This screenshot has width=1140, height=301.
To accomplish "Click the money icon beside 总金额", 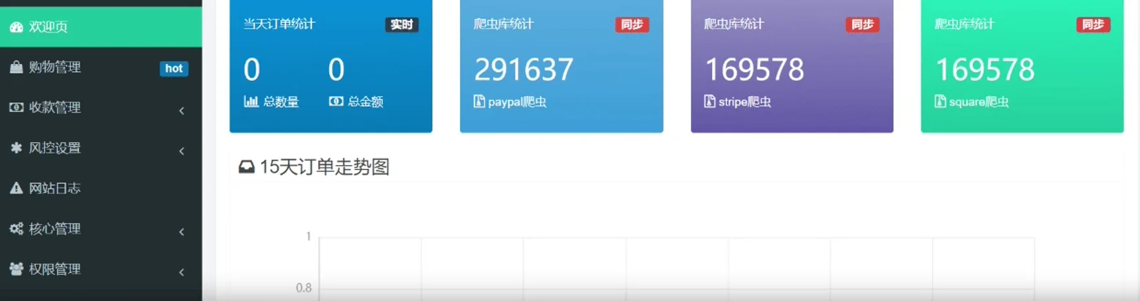I will click(x=336, y=101).
